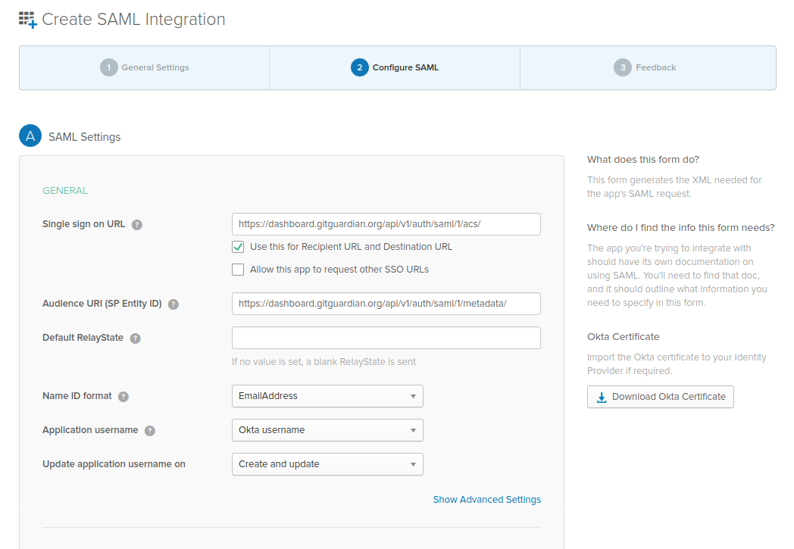794x549 pixels.
Task: Focus the Audience URI input field
Action: [386, 304]
